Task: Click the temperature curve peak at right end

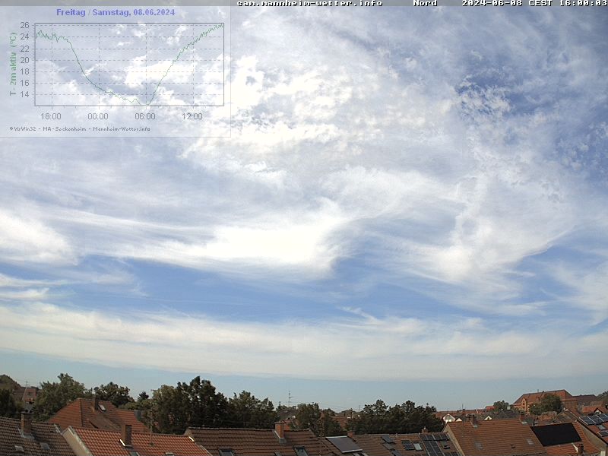Action: [221, 25]
